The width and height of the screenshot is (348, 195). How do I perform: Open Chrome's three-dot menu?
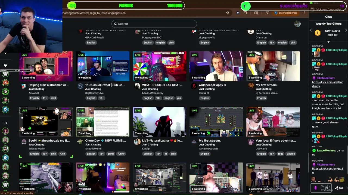pyautogui.click(x=304, y=13)
